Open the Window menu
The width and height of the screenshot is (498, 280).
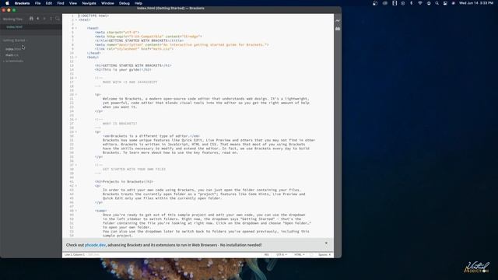[x=107, y=3]
